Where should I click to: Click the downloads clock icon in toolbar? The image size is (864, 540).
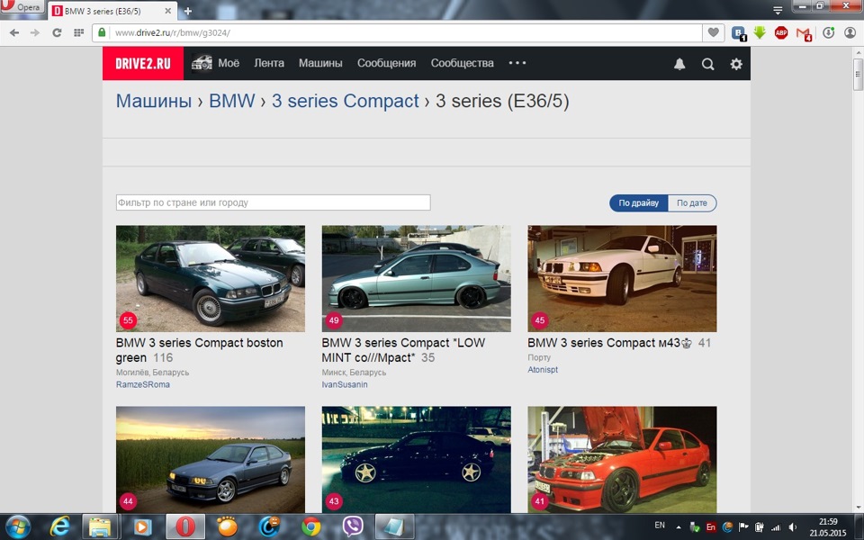(x=828, y=32)
